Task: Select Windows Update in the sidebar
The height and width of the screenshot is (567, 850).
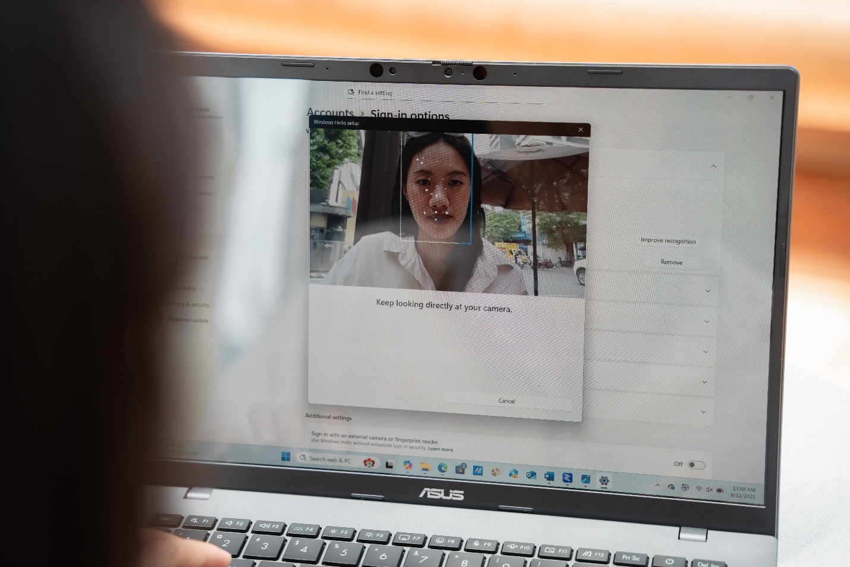Action: 187,321
